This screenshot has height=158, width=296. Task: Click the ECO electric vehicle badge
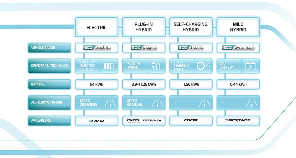97,48
